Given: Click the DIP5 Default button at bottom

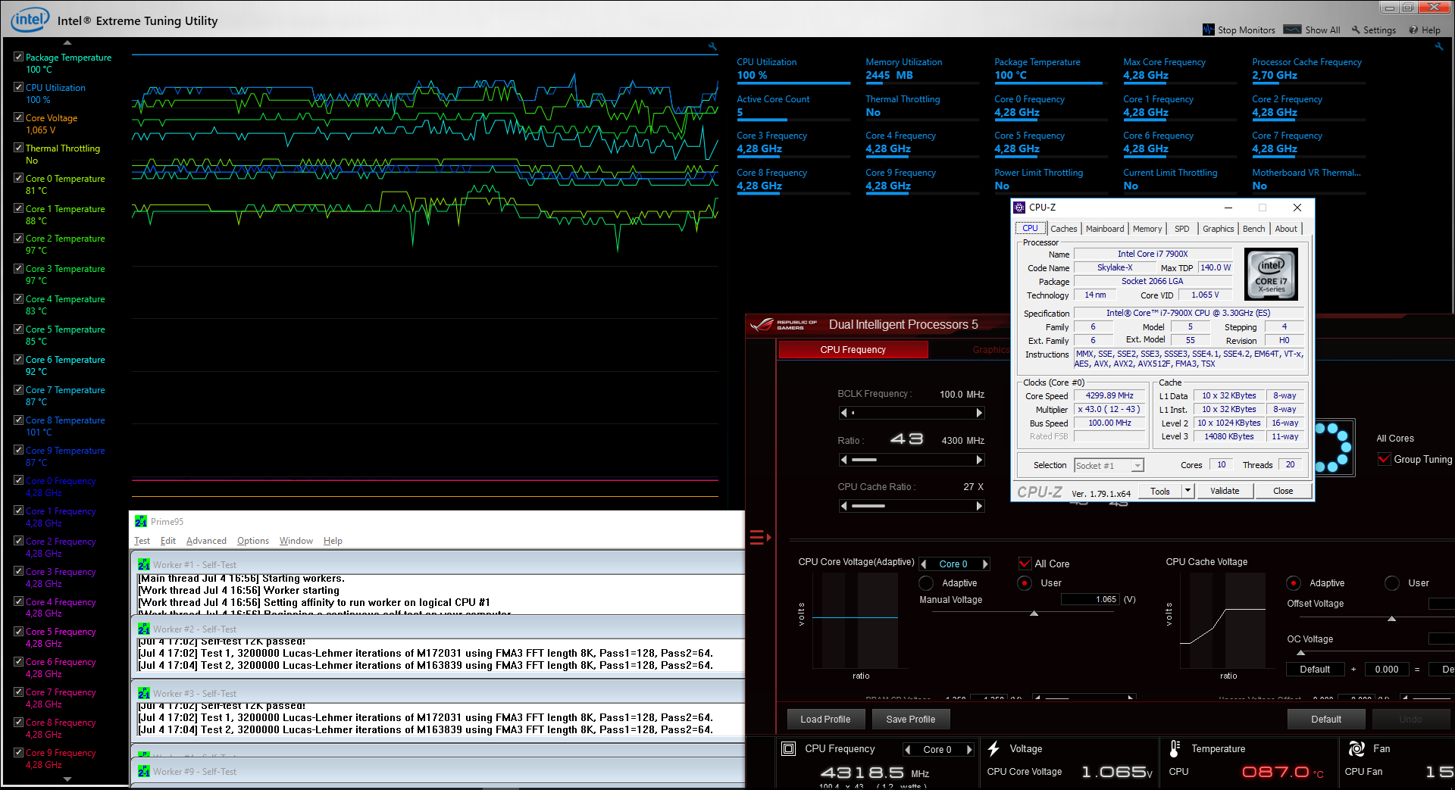Looking at the screenshot, I should tap(1326, 720).
